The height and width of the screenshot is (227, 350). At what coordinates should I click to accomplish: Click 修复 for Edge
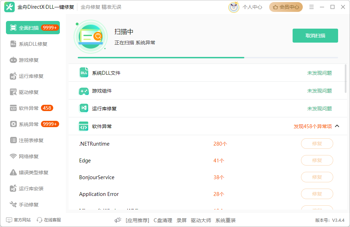[x=317, y=160]
